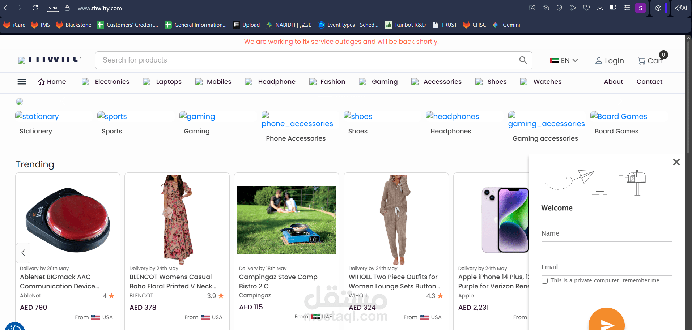Open Laptops in the navigation bar
This screenshot has height=330, width=692.
click(x=162, y=82)
